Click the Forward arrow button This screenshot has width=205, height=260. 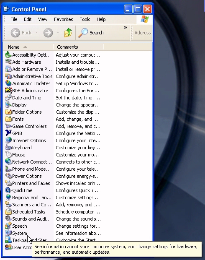[x=48, y=33]
